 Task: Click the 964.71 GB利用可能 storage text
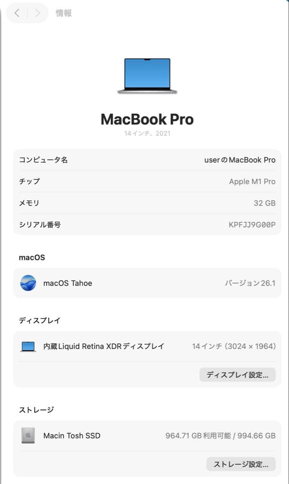tap(198, 436)
